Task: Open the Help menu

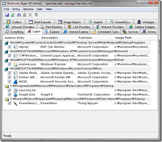Action: click(x=49, y=9)
